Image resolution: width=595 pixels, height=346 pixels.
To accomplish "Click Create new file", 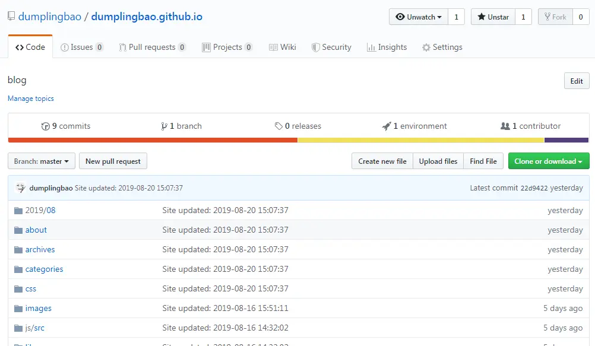I will tap(382, 161).
